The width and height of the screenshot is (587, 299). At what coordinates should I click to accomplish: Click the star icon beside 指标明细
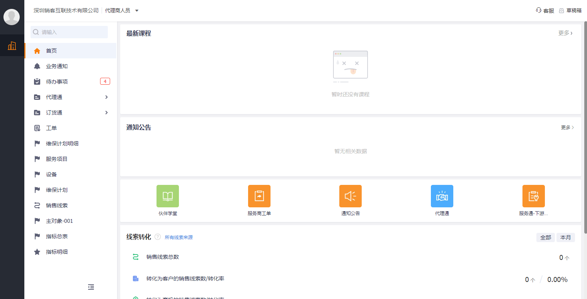37,252
